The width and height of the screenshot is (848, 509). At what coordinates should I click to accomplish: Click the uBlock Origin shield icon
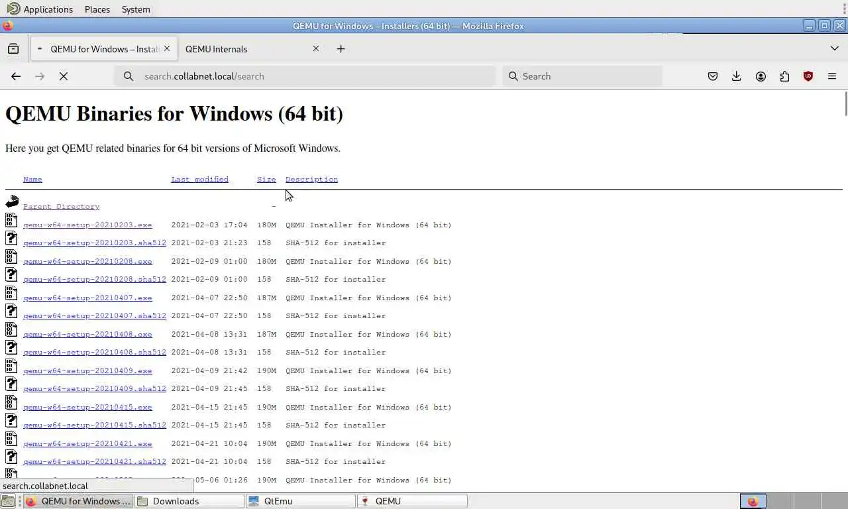pyautogui.click(x=808, y=76)
